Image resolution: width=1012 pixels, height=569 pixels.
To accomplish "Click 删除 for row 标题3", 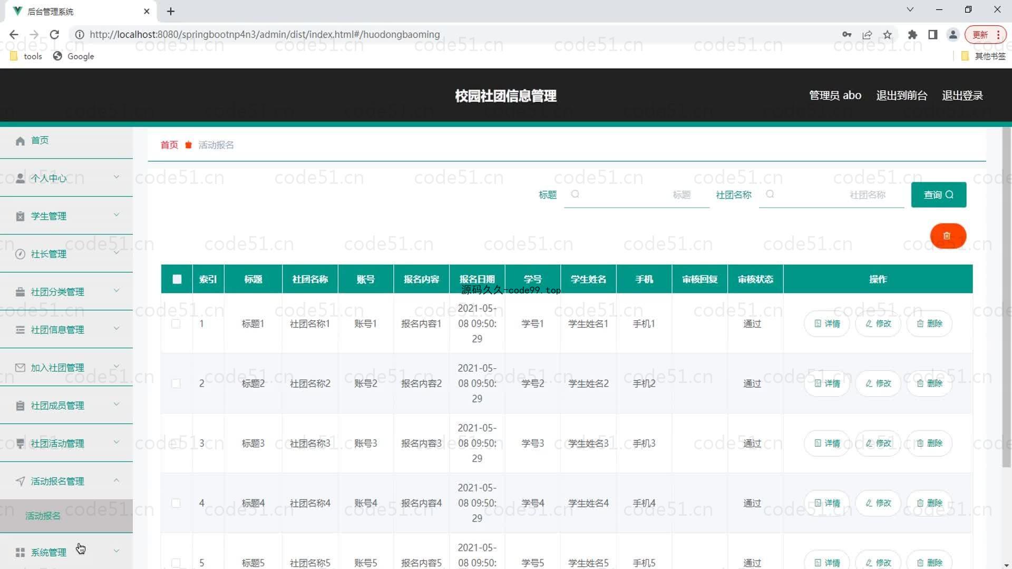I will (929, 443).
